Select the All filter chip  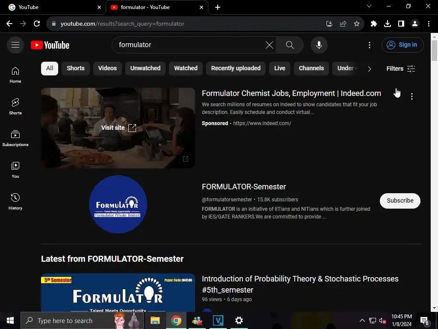tap(50, 68)
